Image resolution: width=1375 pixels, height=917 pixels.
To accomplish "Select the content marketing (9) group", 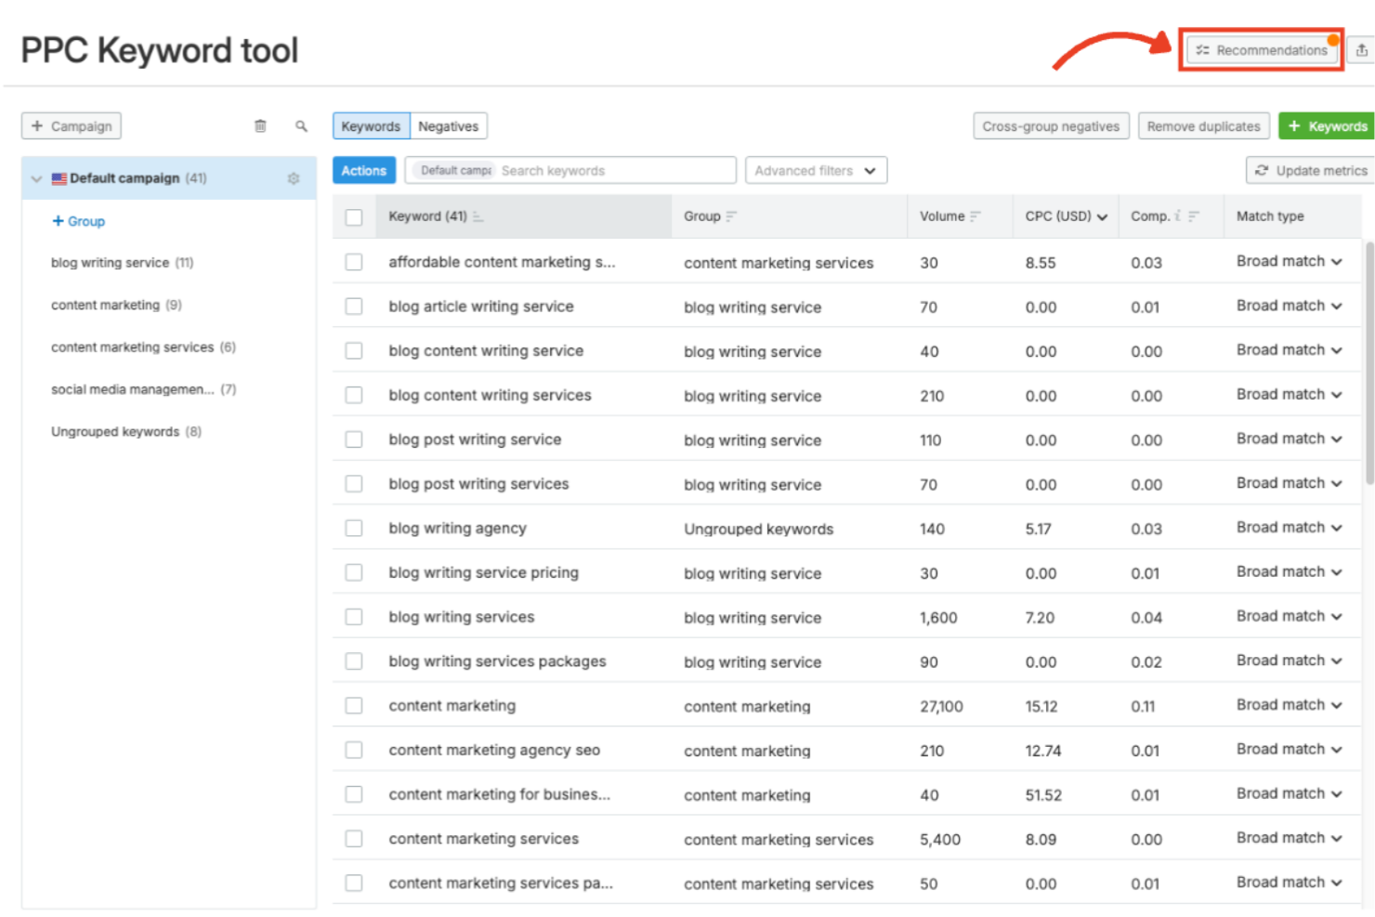I will (117, 305).
